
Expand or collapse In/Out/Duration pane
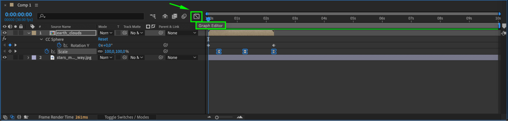(x=19, y=117)
